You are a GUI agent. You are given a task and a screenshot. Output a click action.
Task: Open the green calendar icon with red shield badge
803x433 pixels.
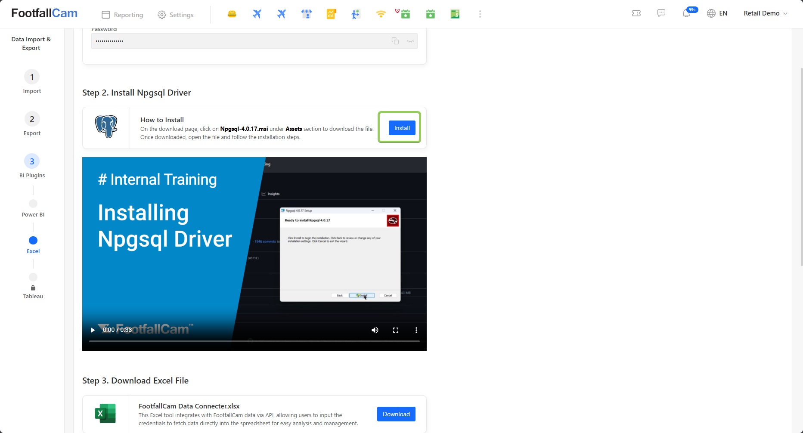click(405, 14)
